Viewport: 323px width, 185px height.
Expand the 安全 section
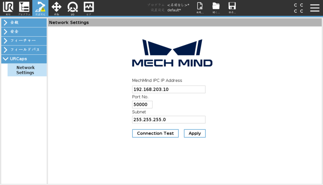coord(24,32)
